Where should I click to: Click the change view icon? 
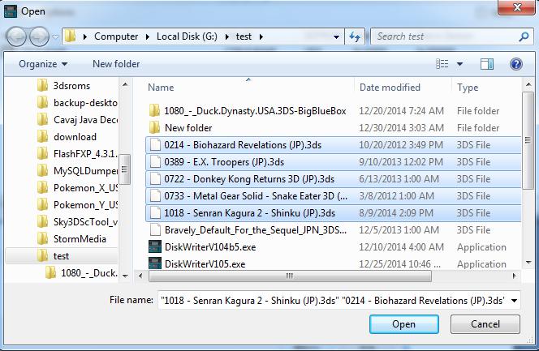click(442, 64)
